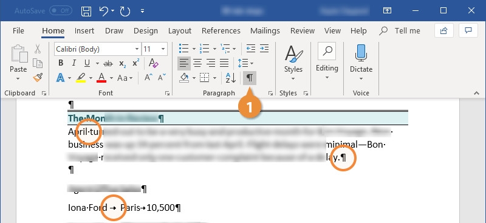
Task: Click the Tell me search box
Action: point(400,31)
